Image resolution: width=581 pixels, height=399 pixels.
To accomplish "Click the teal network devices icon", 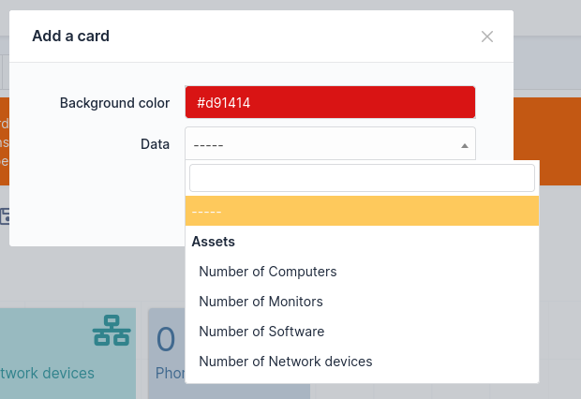I will [x=112, y=332].
